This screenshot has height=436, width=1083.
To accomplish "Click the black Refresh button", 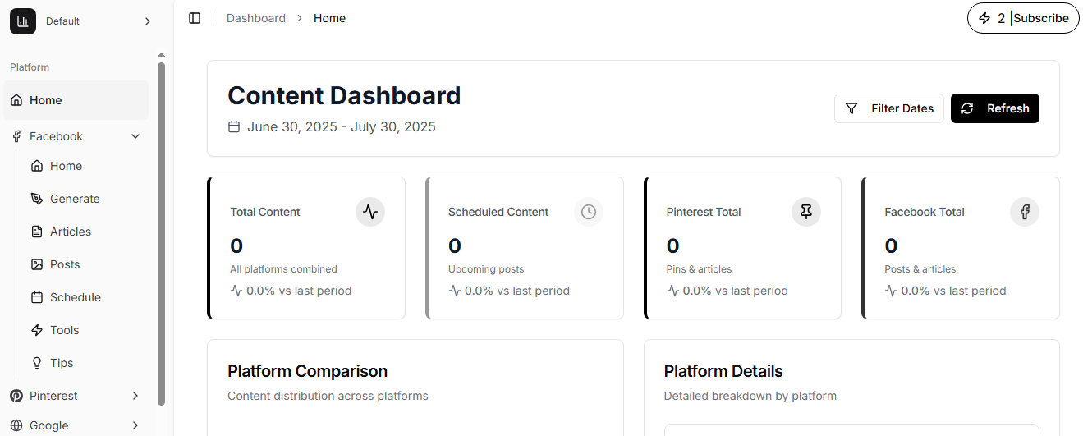I will coord(995,108).
